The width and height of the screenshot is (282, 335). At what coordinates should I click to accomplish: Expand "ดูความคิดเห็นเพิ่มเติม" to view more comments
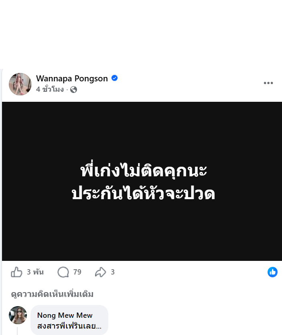(x=52, y=294)
